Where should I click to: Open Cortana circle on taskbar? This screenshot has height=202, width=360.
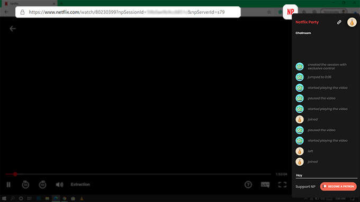[21, 198]
